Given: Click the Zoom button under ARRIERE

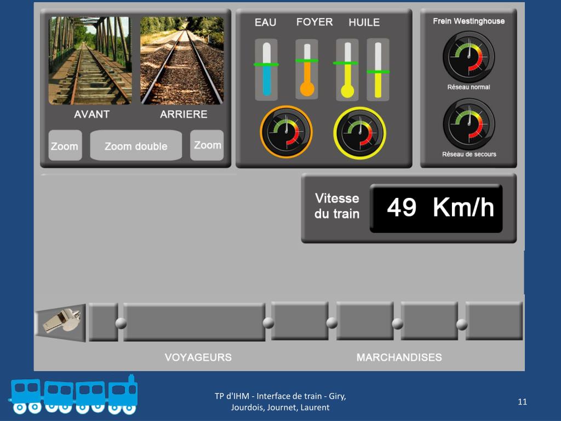Looking at the screenshot, I should tap(207, 145).
